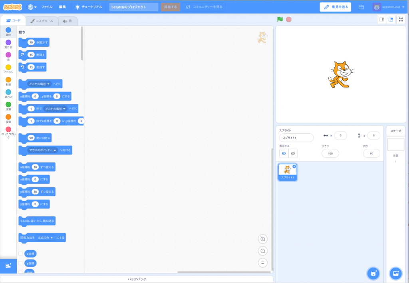
Task: Open 左右のみ dropdown in 回転方法 block
Action: pos(46,237)
